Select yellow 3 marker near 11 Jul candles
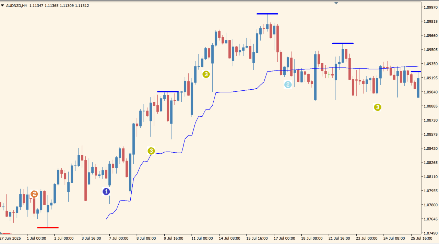 (206, 74)
